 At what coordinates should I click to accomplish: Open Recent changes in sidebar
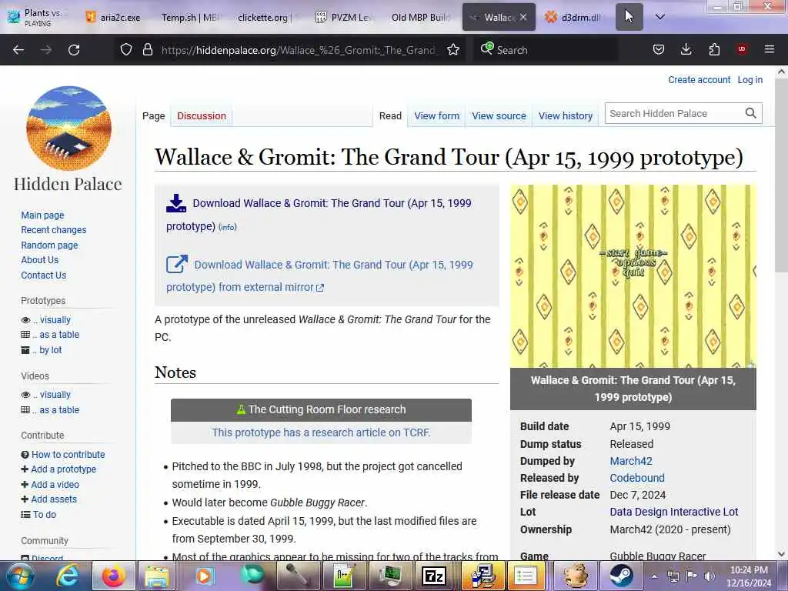tap(54, 229)
